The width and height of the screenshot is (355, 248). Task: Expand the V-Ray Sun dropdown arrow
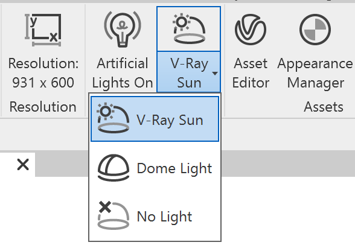(215, 74)
